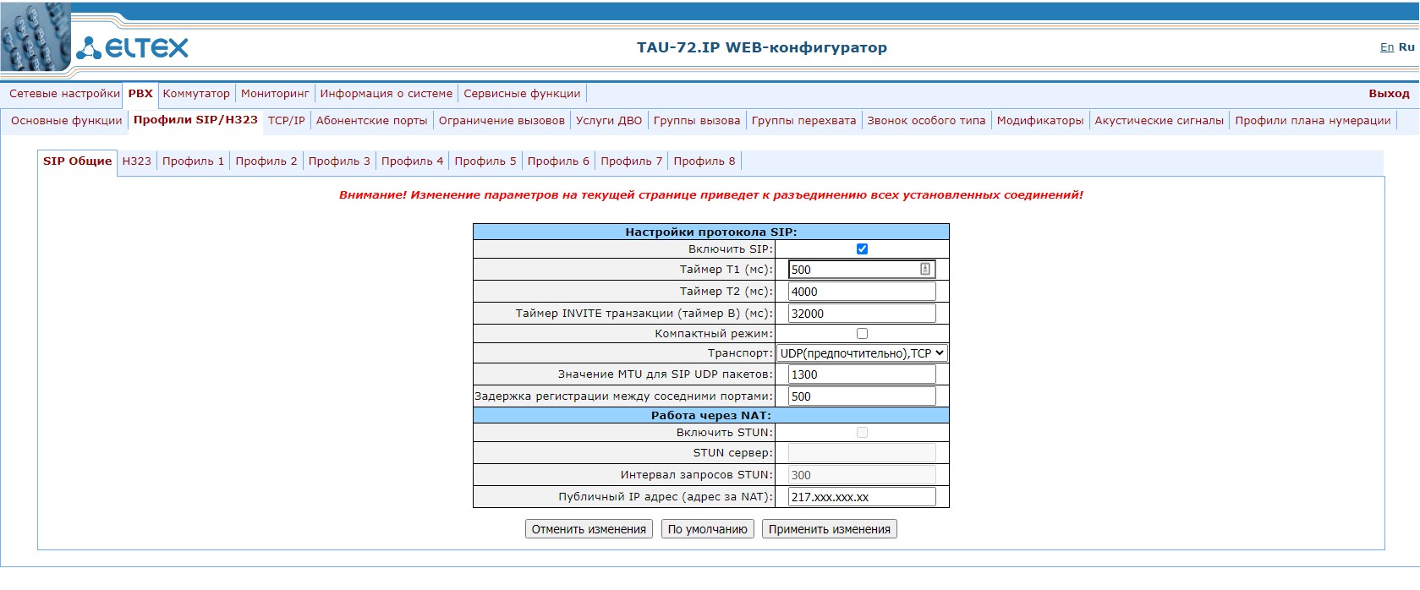This screenshot has width=1420, height=590.
Task: Open the PBX menu
Action: (140, 94)
